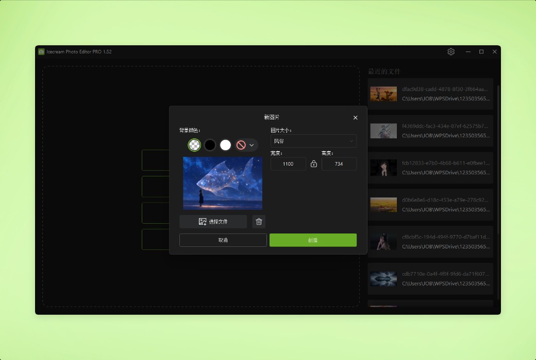The width and height of the screenshot is (536, 360).
Task: Close the 新图片 dialog
Action: 355,117
